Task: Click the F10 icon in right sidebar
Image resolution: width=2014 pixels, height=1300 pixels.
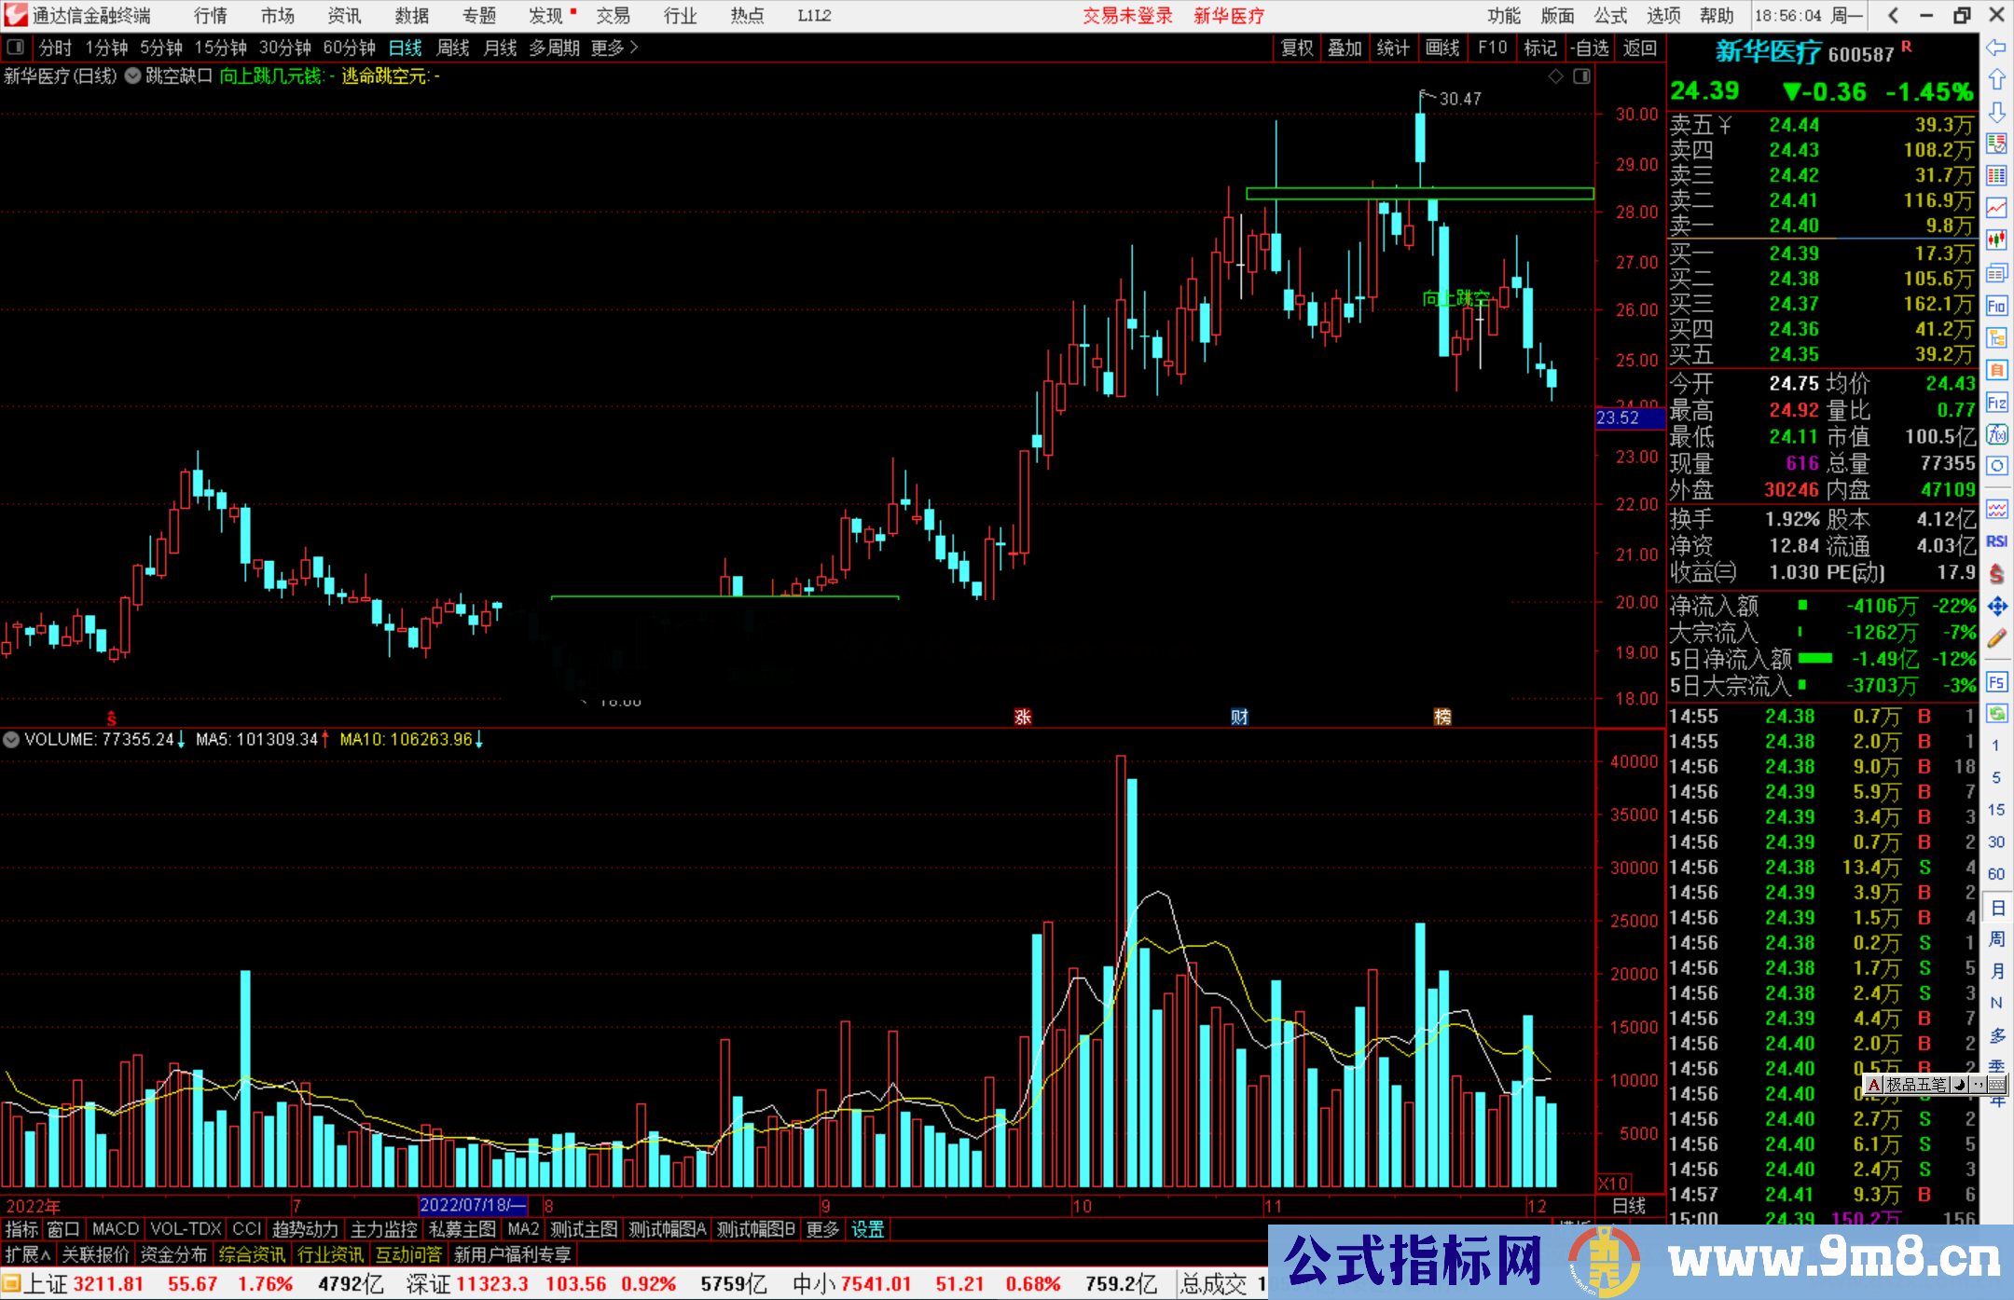Action: click(x=1996, y=306)
